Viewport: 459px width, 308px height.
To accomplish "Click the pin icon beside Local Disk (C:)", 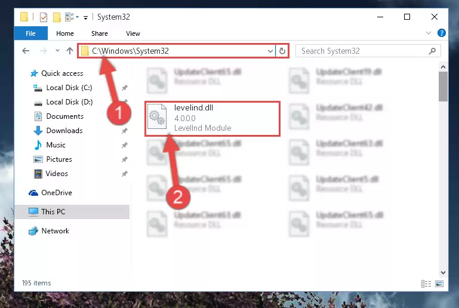I will coord(125,88).
